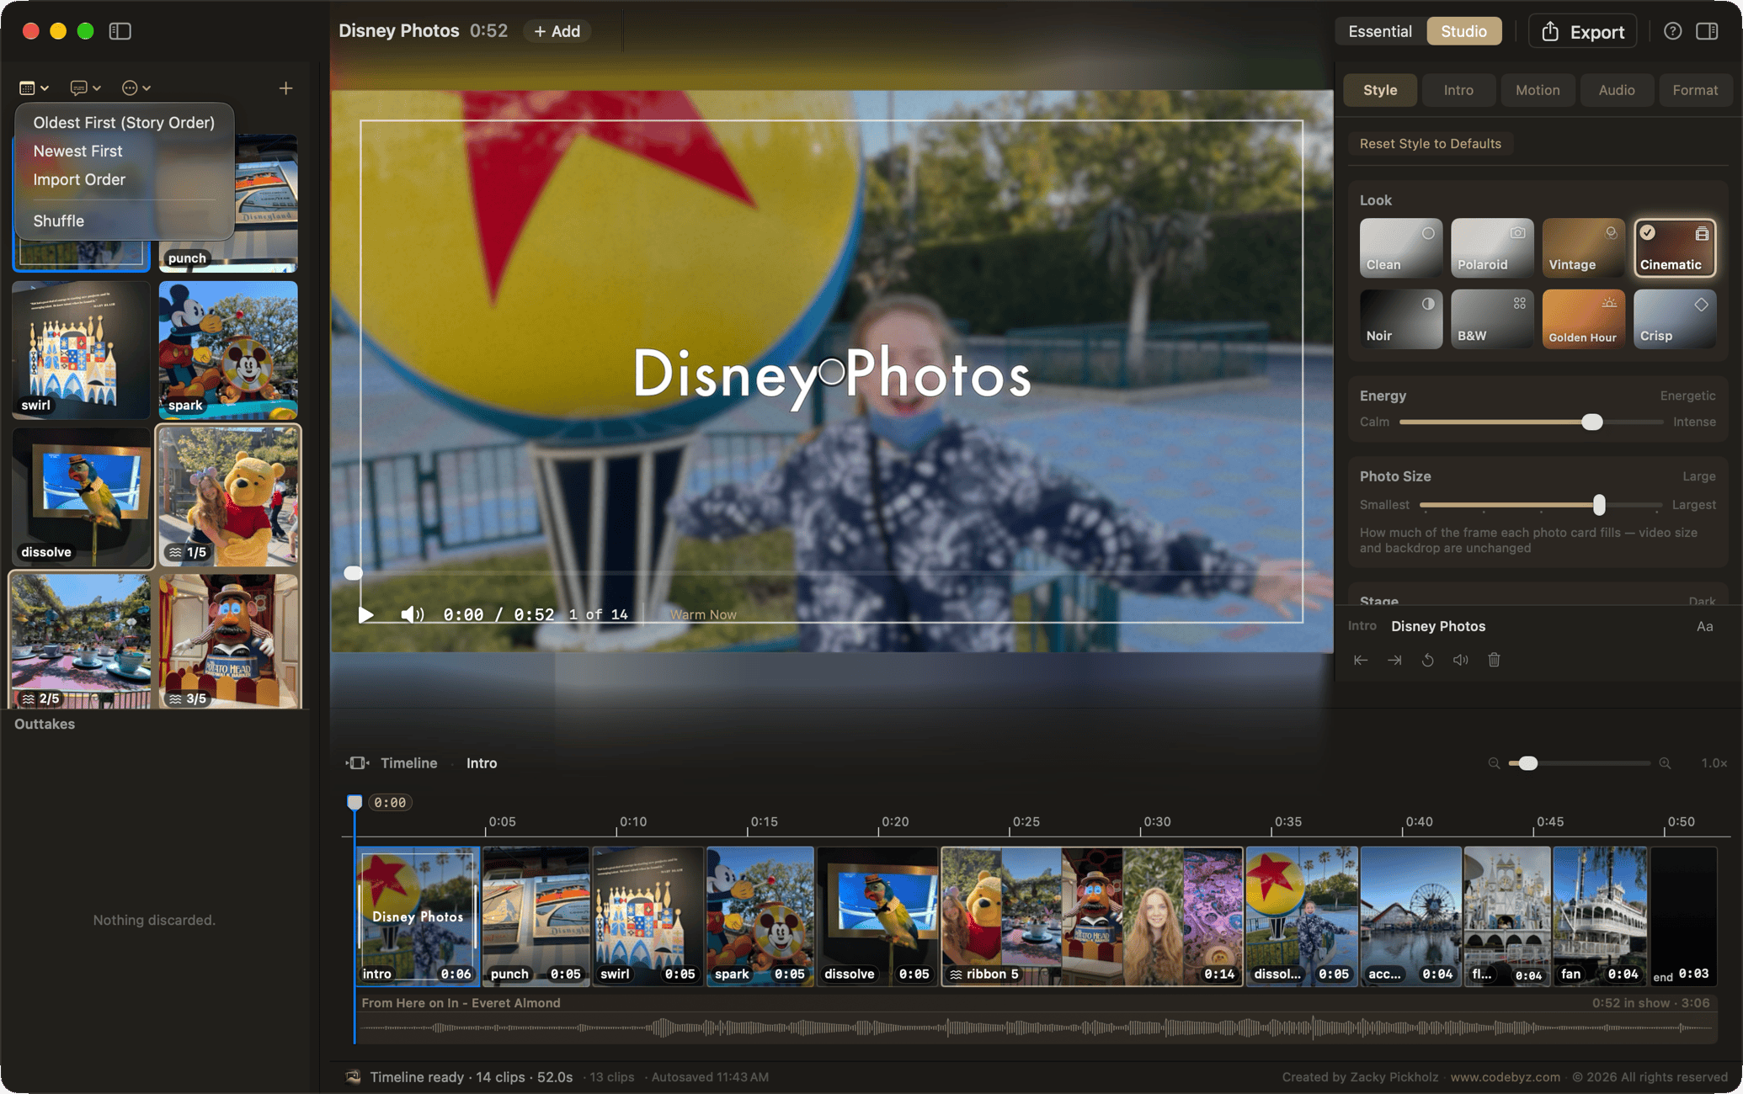The width and height of the screenshot is (1743, 1094).
Task: Click the Add button near title
Action: (x=557, y=31)
